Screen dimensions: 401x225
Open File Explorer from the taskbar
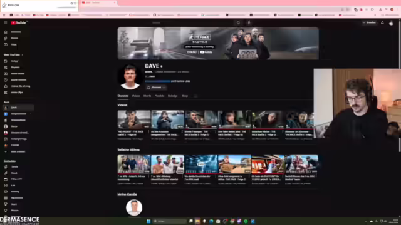pyautogui.click(x=197, y=221)
